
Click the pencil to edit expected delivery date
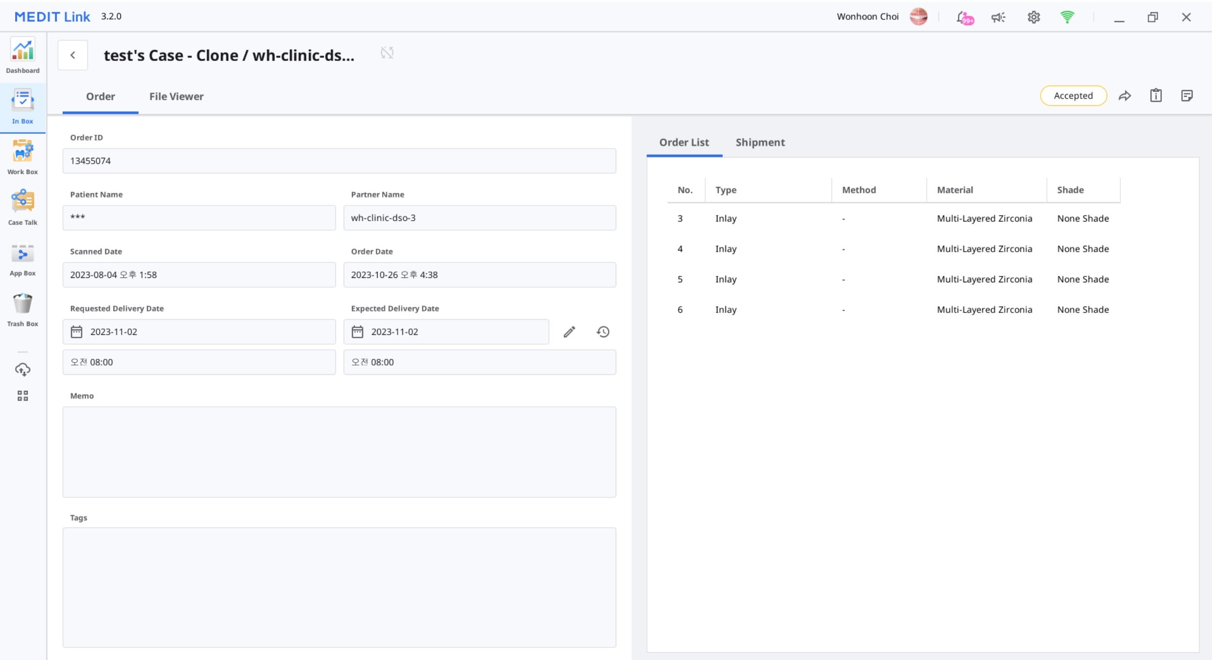coord(569,332)
